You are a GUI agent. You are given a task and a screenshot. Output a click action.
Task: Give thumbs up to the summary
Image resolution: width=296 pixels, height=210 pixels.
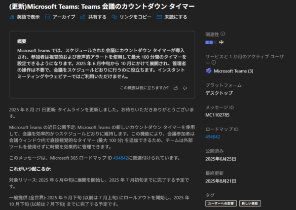point(176,88)
